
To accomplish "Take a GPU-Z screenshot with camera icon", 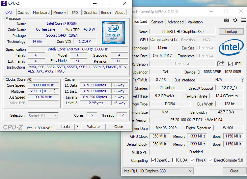I will 227,20.
